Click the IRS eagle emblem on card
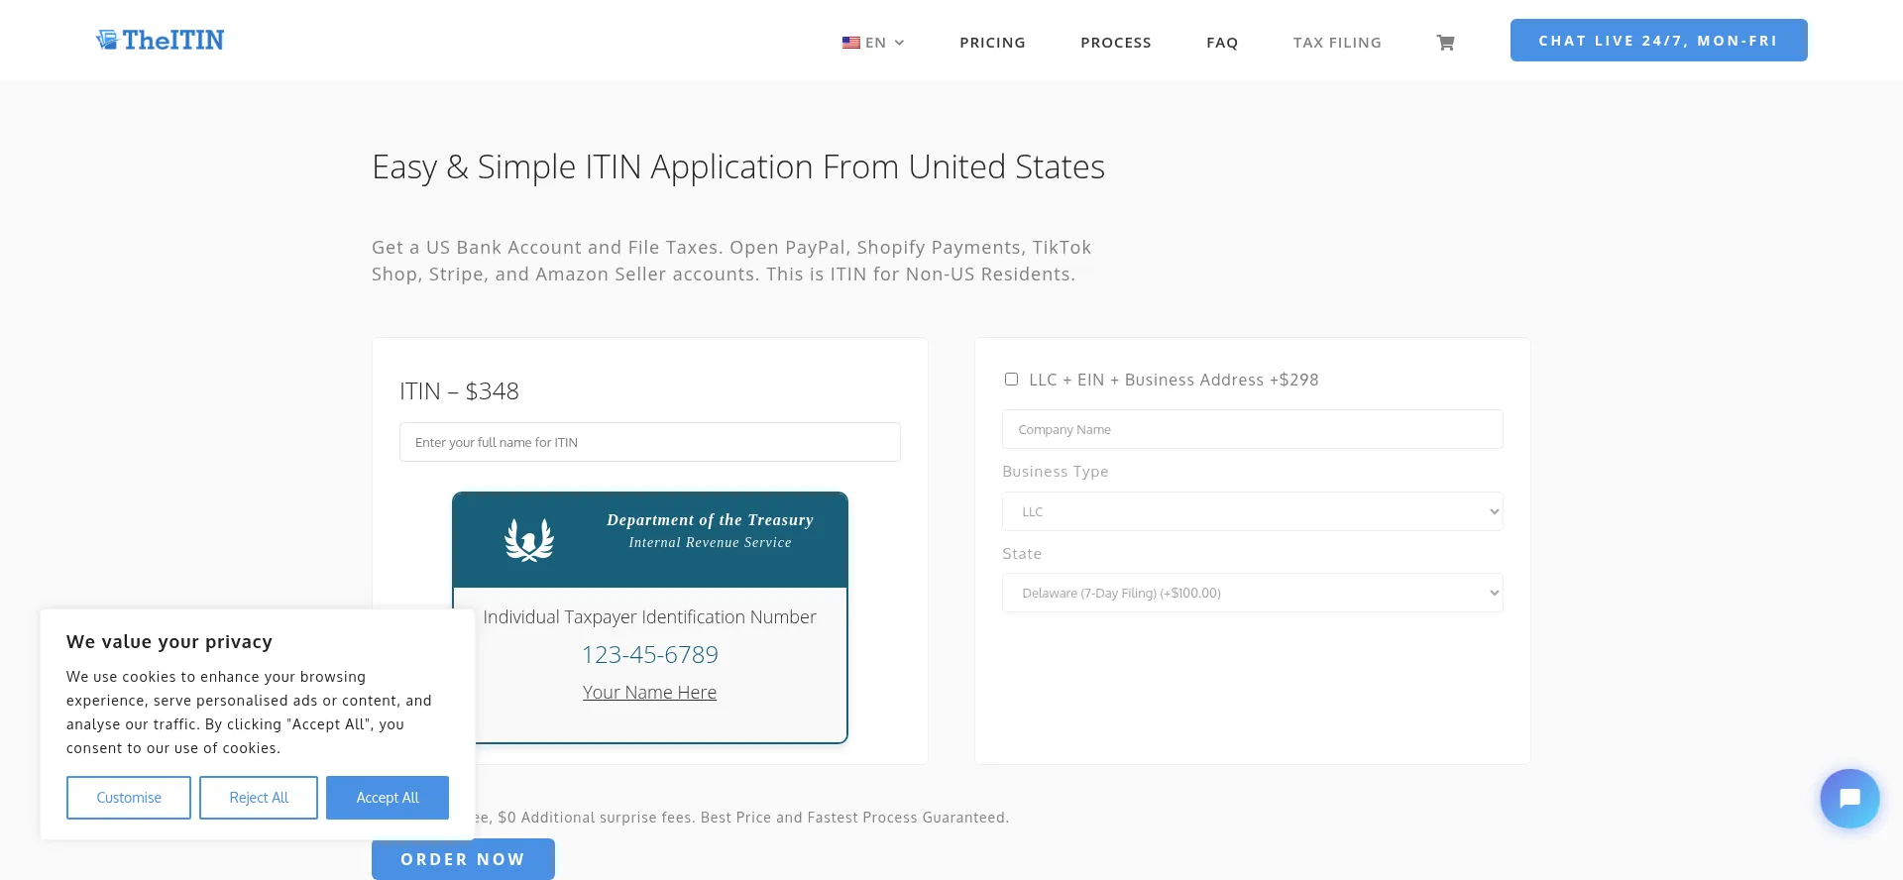Image resolution: width=1903 pixels, height=880 pixels. click(x=529, y=540)
